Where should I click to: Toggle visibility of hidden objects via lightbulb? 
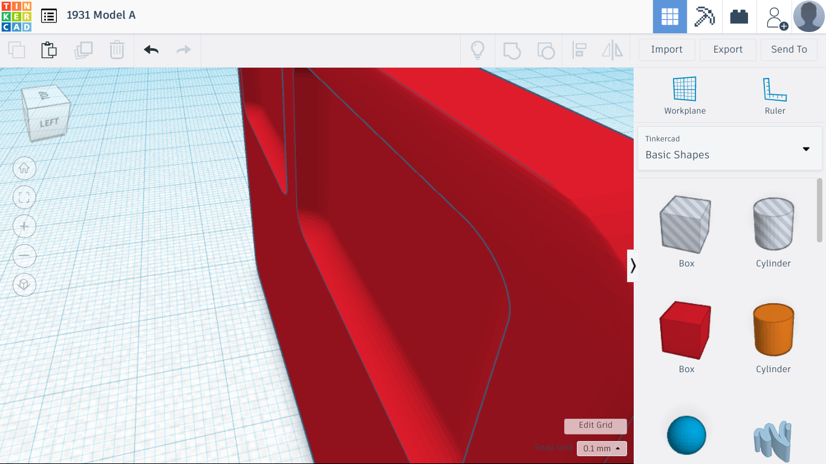coord(478,50)
